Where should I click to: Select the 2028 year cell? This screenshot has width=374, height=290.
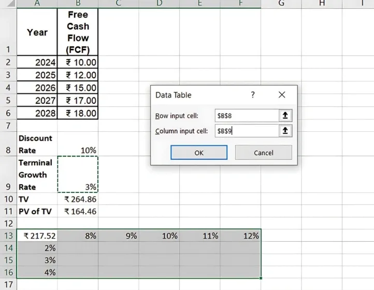37,113
